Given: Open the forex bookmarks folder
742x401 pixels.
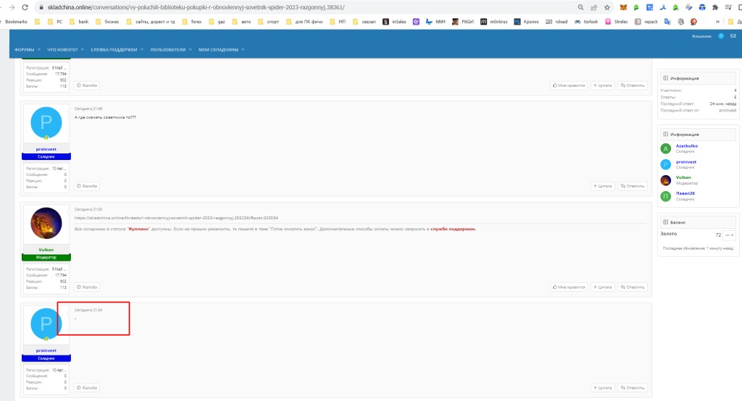Looking at the screenshot, I should tap(191, 22).
